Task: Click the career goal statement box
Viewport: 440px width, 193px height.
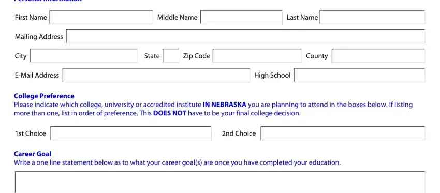Action: point(220,182)
